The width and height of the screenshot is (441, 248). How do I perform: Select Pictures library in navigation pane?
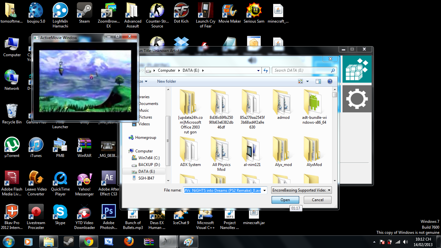pyautogui.click(x=145, y=117)
